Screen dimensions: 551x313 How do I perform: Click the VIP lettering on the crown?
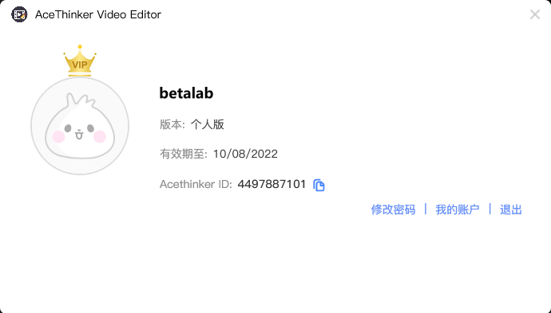(x=80, y=65)
